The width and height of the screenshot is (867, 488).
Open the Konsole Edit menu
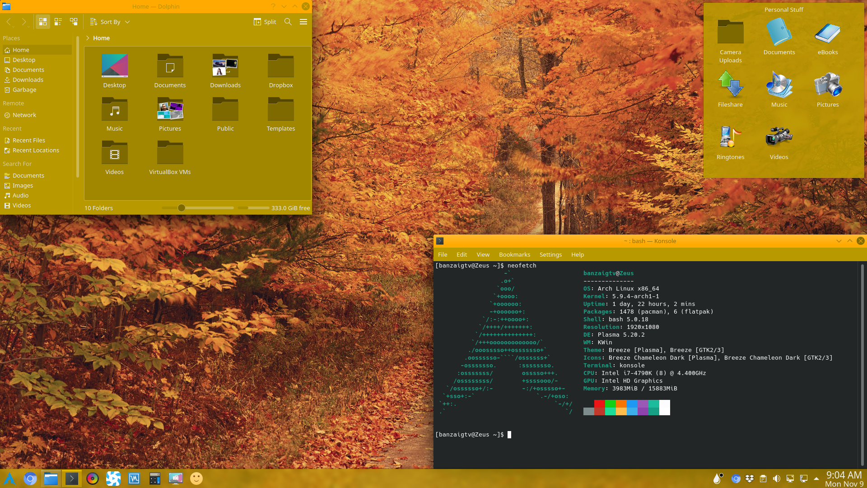click(461, 254)
